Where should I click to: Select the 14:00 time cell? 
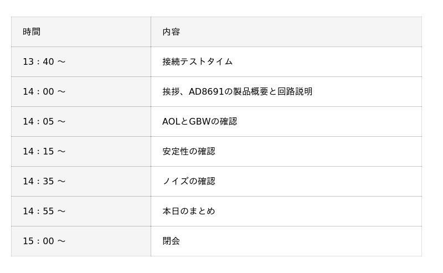pyautogui.click(x=44, y=91)
